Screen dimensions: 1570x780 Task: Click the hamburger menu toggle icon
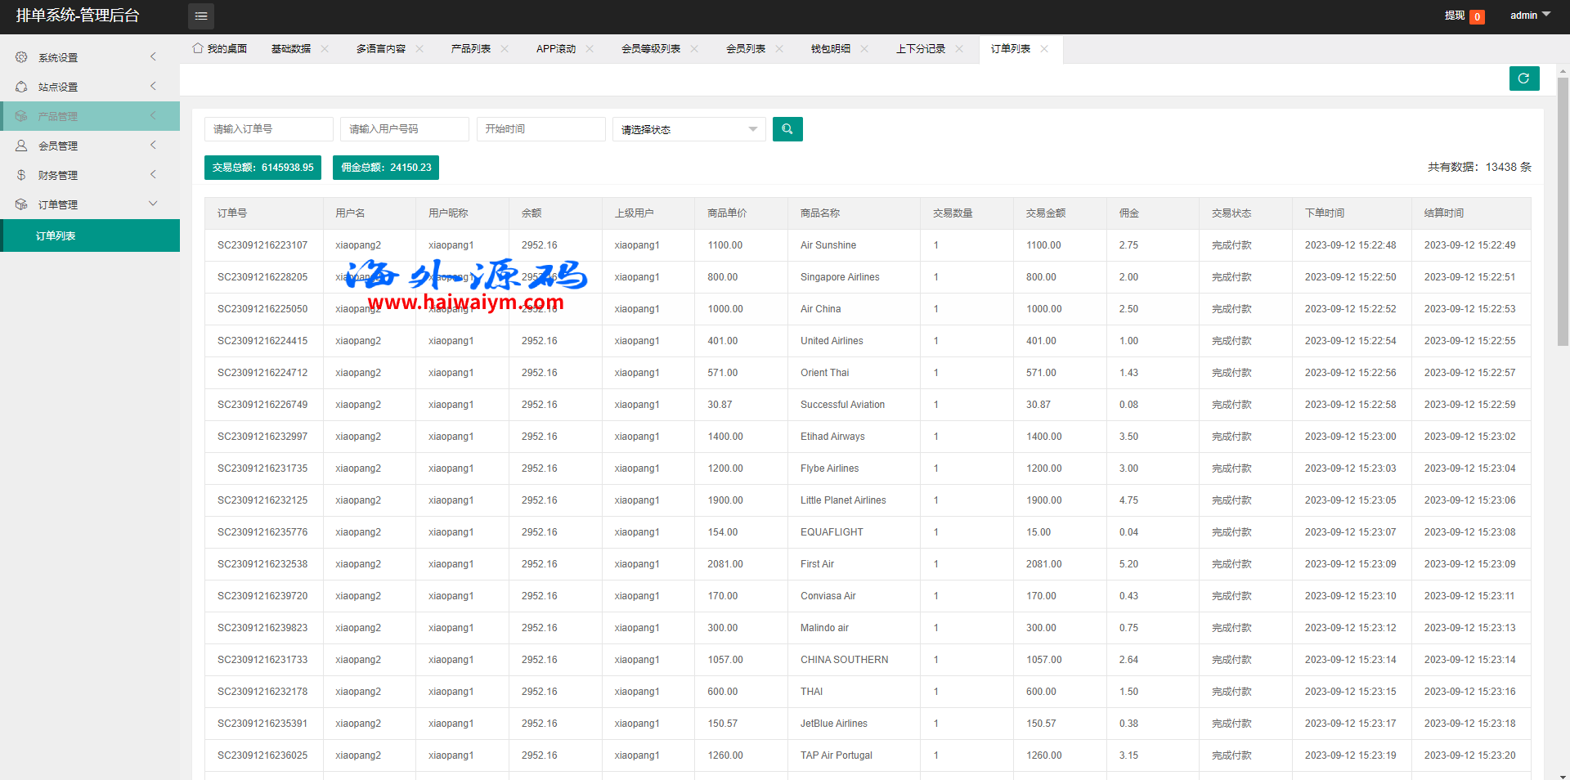point(200,16)
